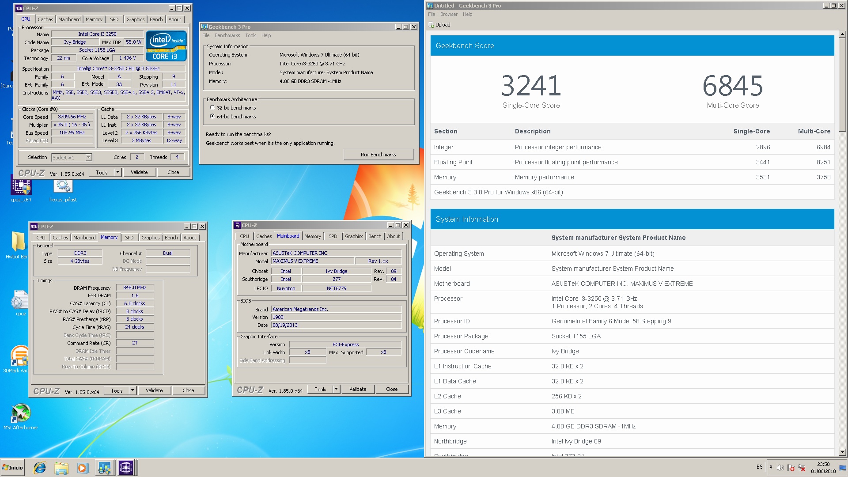The width and height of the screenshot is (848, 477).
Task: Click the Model field MAXIMUS V EXTREME
Action: click(x=313, y=261)
